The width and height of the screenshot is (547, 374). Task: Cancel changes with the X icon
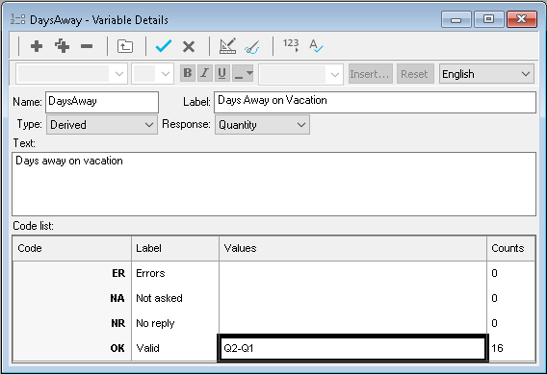click(189, 47)
